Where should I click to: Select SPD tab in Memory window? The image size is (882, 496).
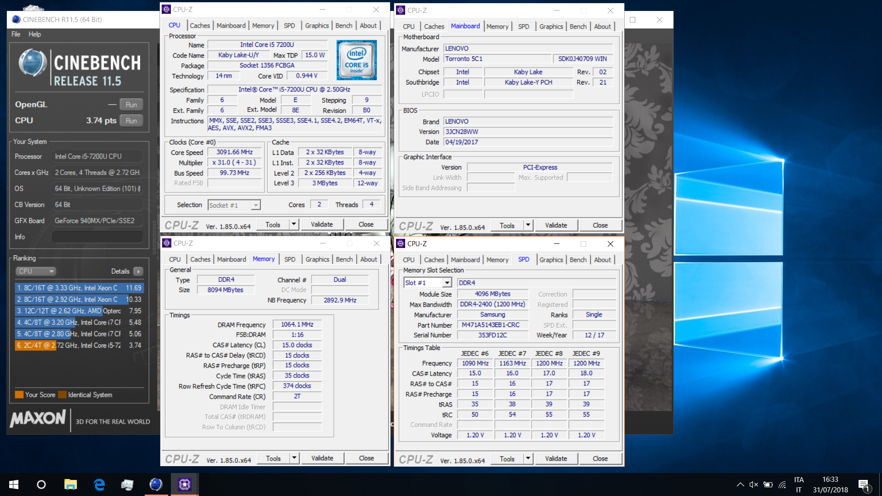coord(290,259)
